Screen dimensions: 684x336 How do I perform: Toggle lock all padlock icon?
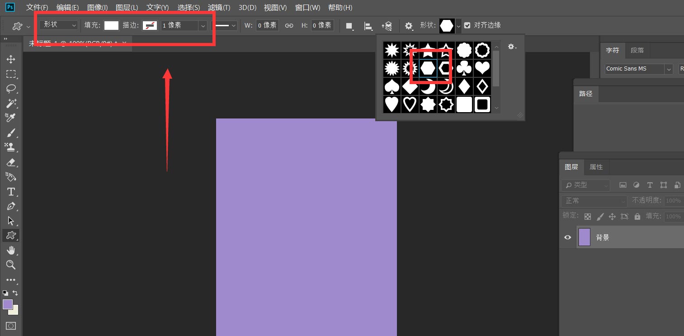637,217
